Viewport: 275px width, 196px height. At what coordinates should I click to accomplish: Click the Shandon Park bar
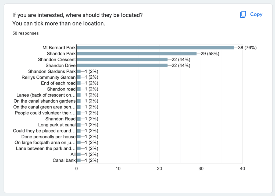(x=137, y=54)
